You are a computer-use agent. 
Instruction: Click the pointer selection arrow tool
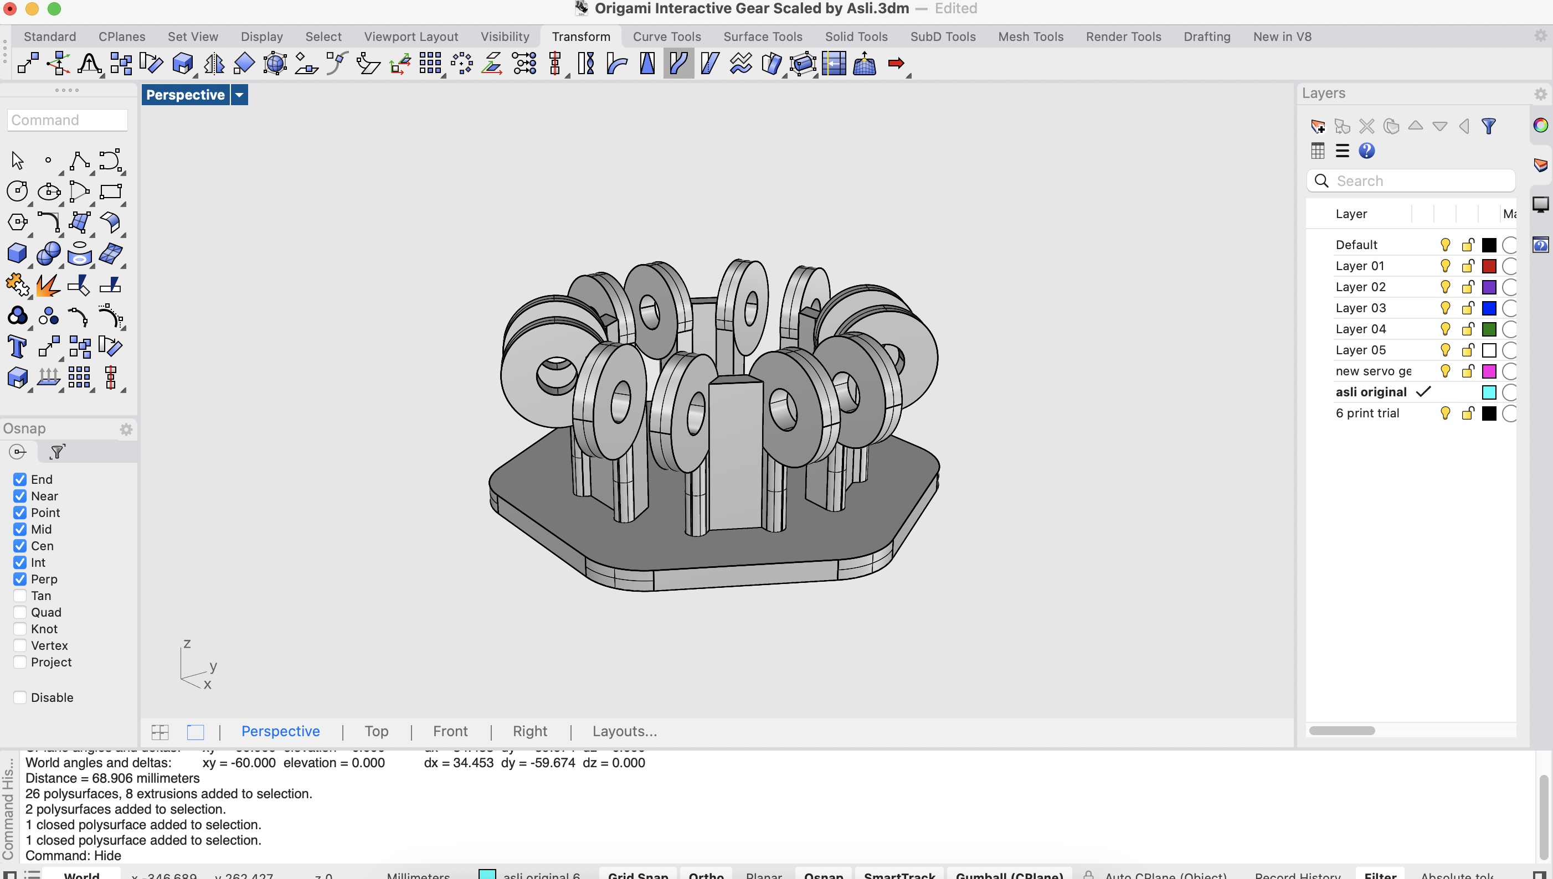point(17,161)
